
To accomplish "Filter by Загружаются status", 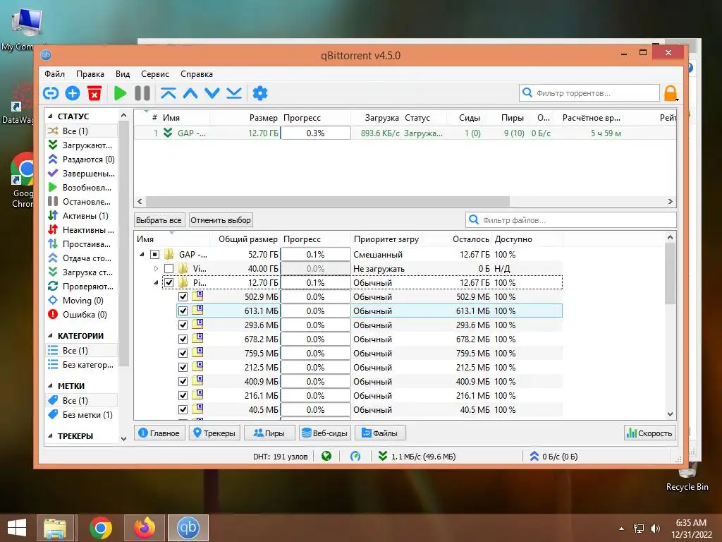I will click(x=81, y=145).
